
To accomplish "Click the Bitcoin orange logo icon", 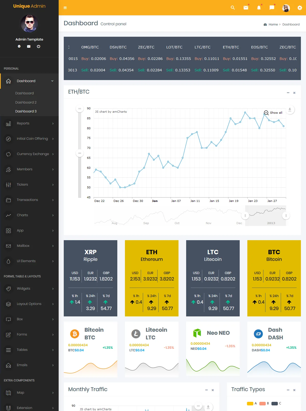I will 75,334.
